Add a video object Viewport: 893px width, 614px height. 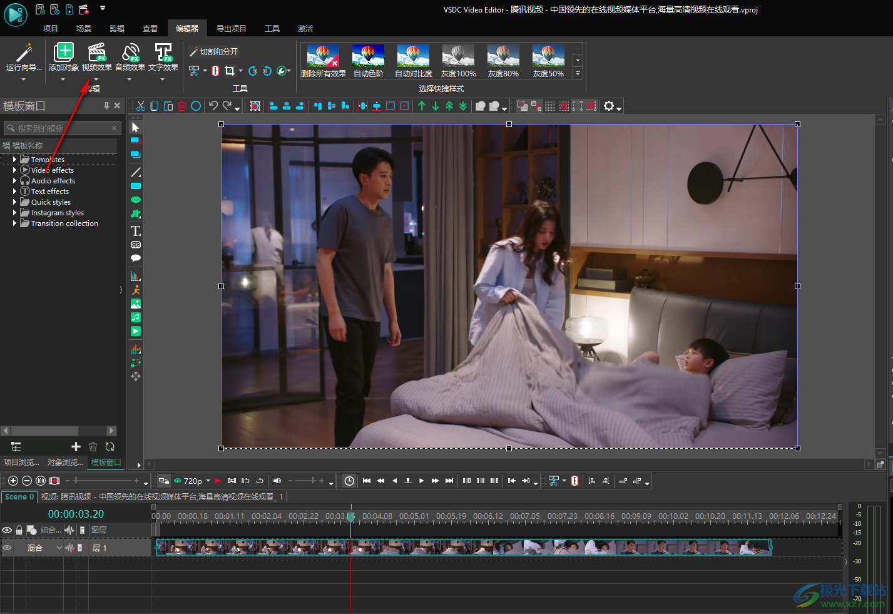tap(136, 331)
